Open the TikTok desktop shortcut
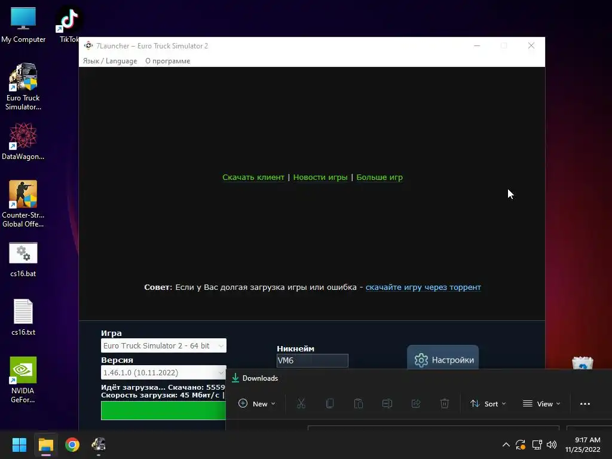 (x=69, y=24)
